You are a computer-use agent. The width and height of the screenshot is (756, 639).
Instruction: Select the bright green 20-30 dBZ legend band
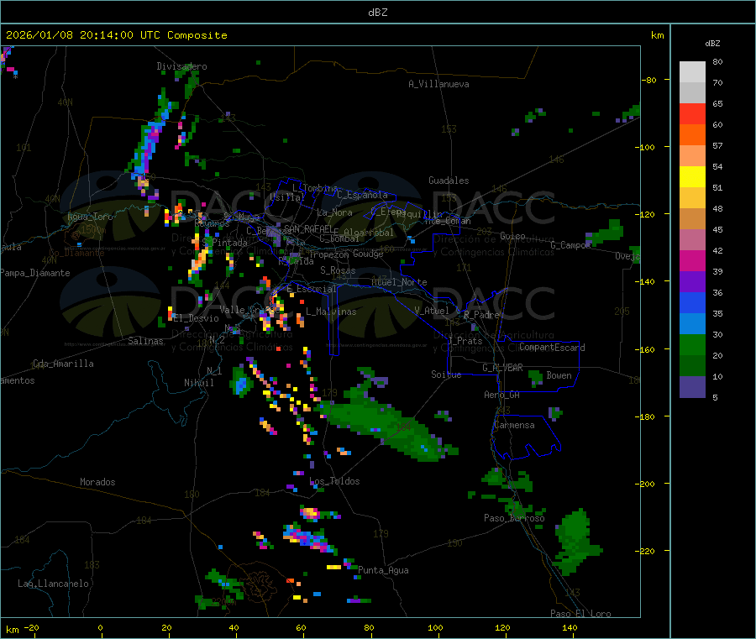[692, 344]
